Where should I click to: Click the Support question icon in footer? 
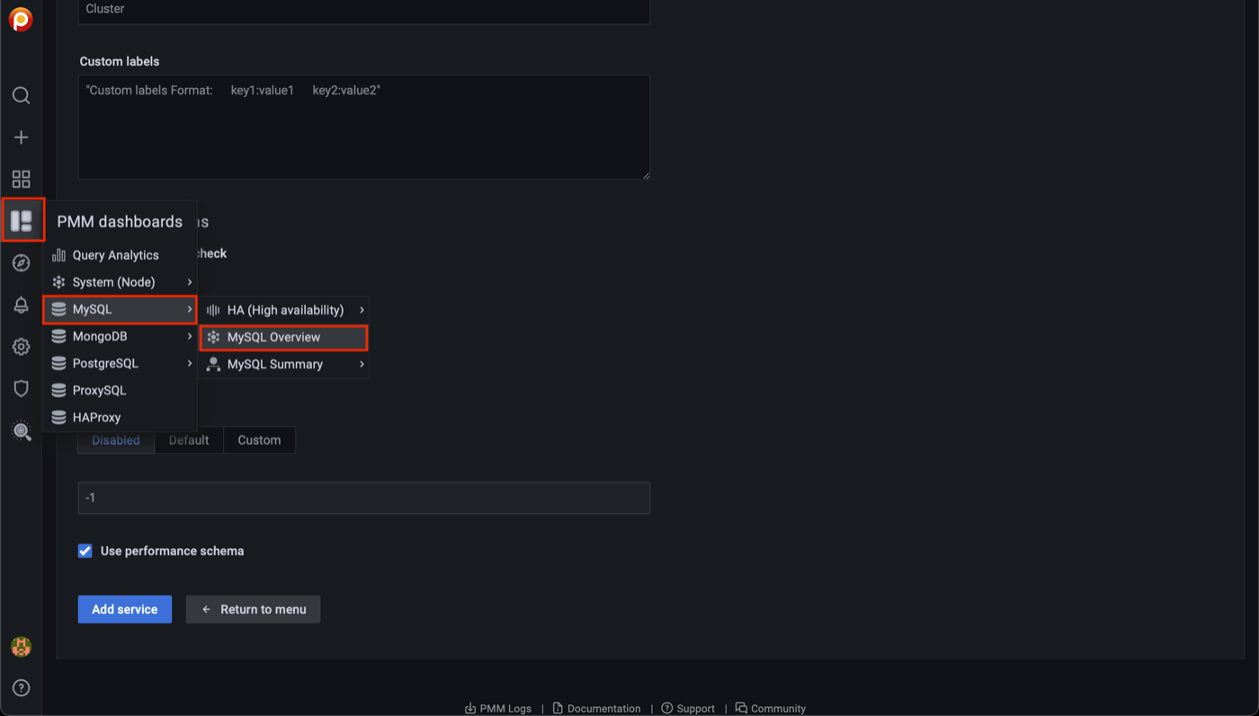(667, 708)
